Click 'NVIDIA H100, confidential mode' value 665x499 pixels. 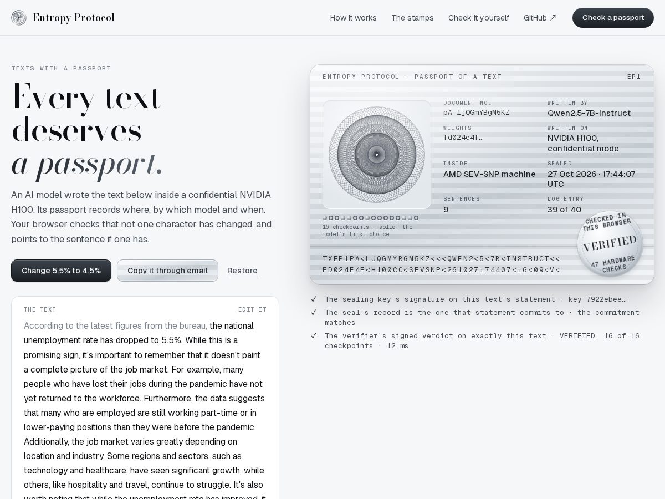(x=583, y=143)
